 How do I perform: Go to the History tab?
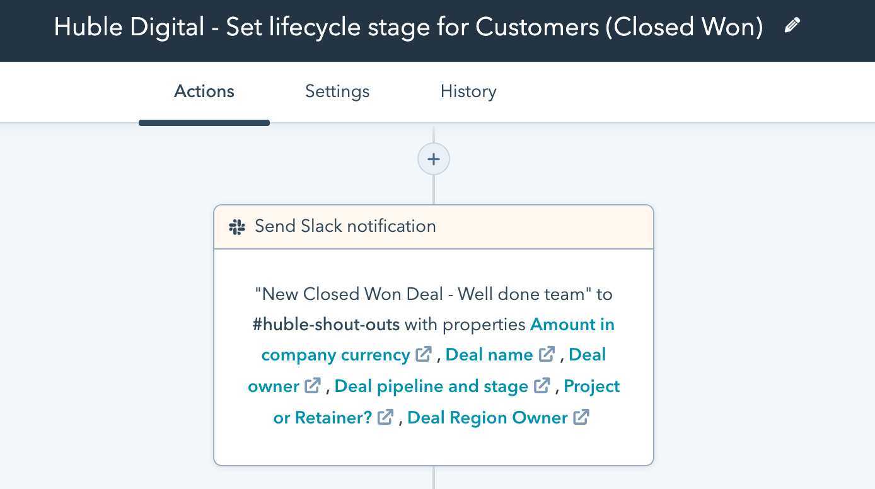468,92
